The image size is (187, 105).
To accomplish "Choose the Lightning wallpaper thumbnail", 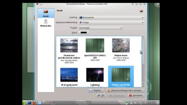I will [95, 75].
